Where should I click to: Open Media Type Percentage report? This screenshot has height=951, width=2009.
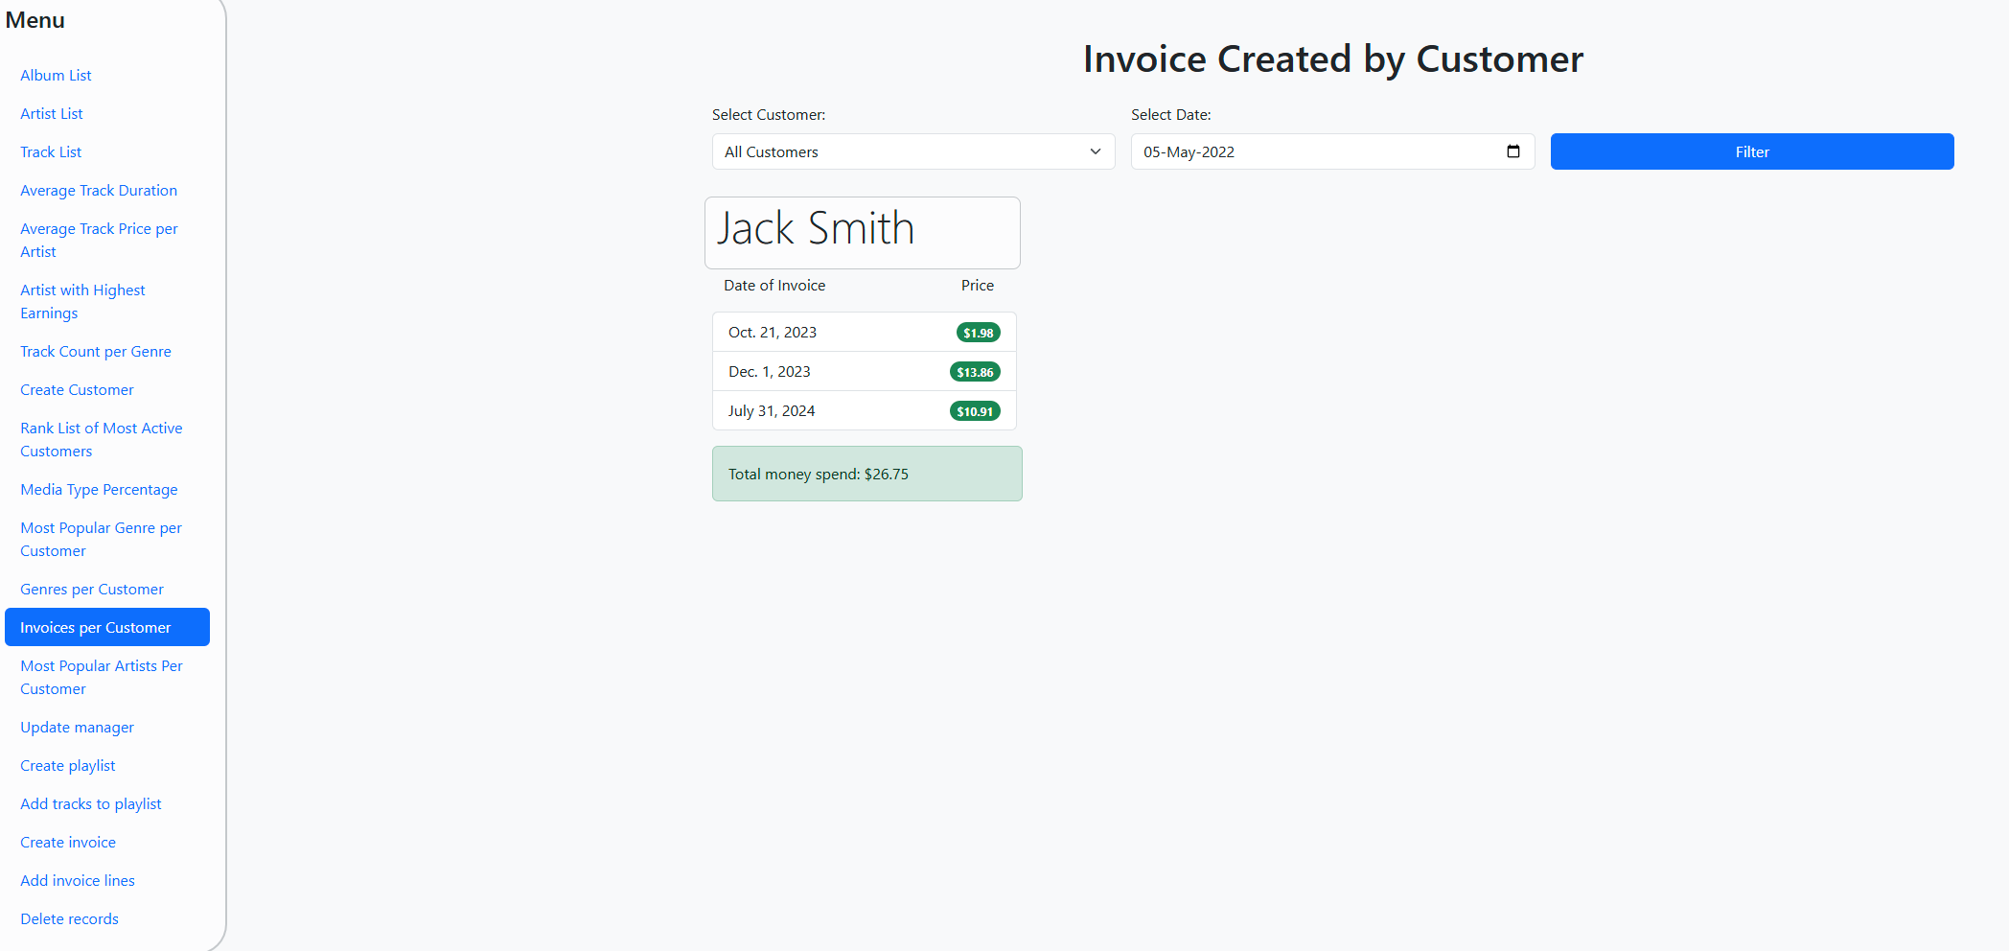click(99, 489)
